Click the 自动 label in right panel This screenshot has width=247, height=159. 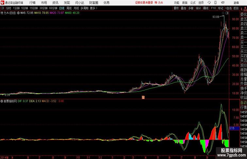click(243, 103)
